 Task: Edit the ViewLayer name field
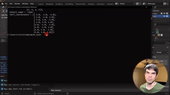click(x=155, y=4)
